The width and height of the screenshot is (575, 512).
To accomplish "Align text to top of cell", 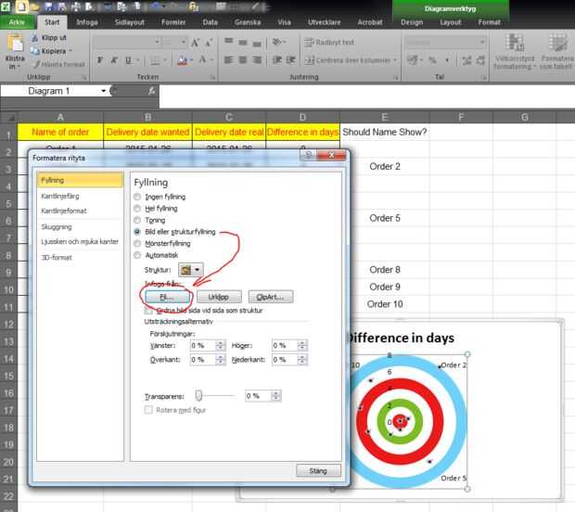I will [229, 42].
